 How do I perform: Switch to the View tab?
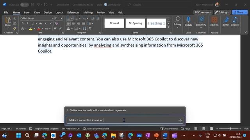pyautogui.click(x=111, y=12)
